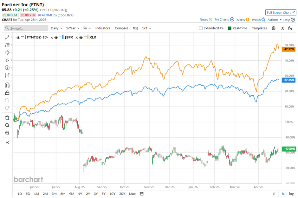The image size is (298, 198).
Task: Expand the Daily frequency dropdown
Action: (x=56, y=28)
